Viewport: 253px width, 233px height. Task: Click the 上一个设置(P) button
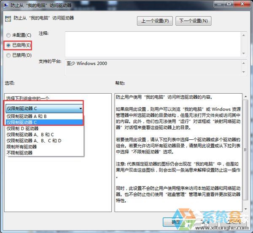(155, 21)
